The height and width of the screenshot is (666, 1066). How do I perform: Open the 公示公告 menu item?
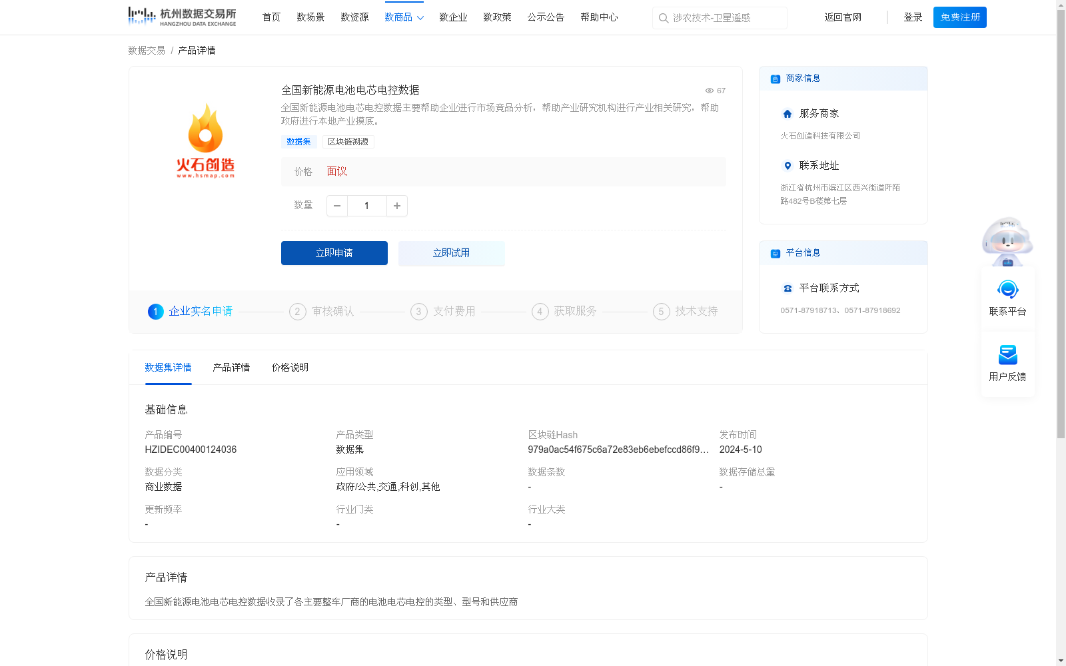[546, 17]
